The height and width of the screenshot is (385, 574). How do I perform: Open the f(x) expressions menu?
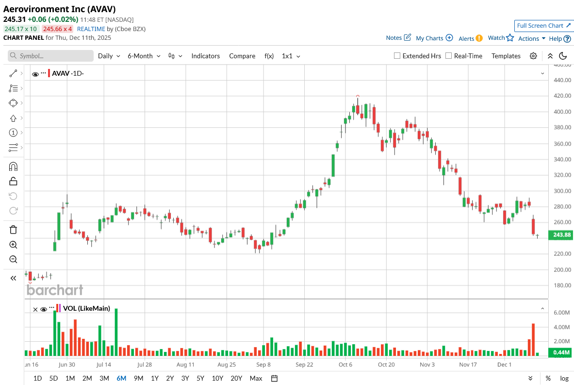pos(269,56)
